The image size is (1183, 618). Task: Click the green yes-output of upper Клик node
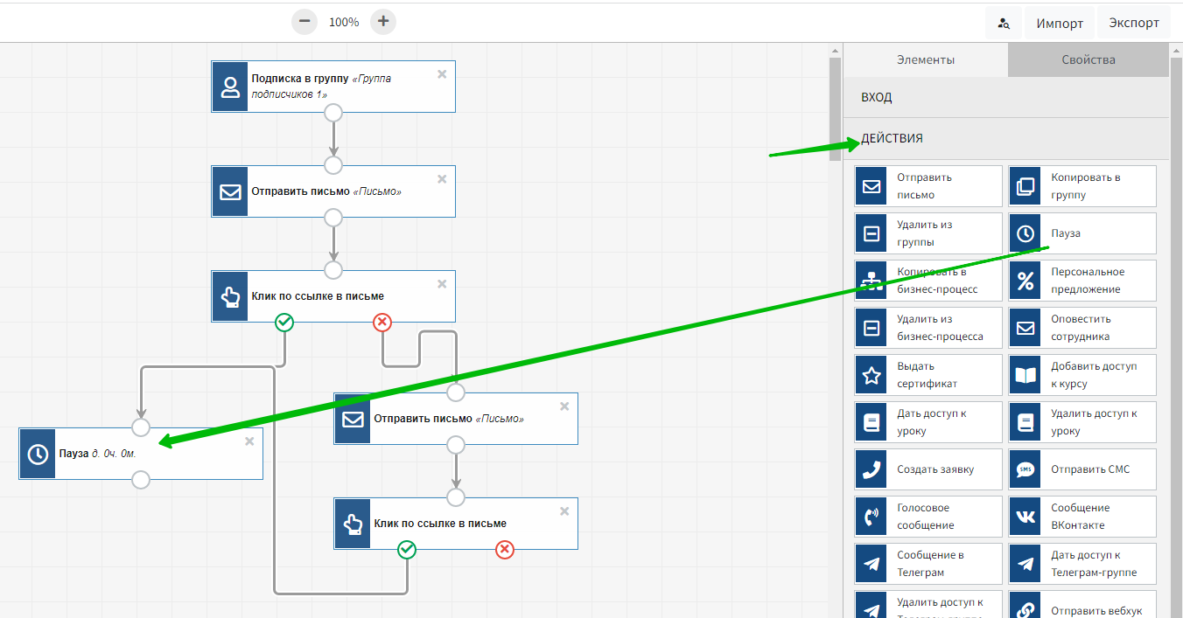(284, 323)
